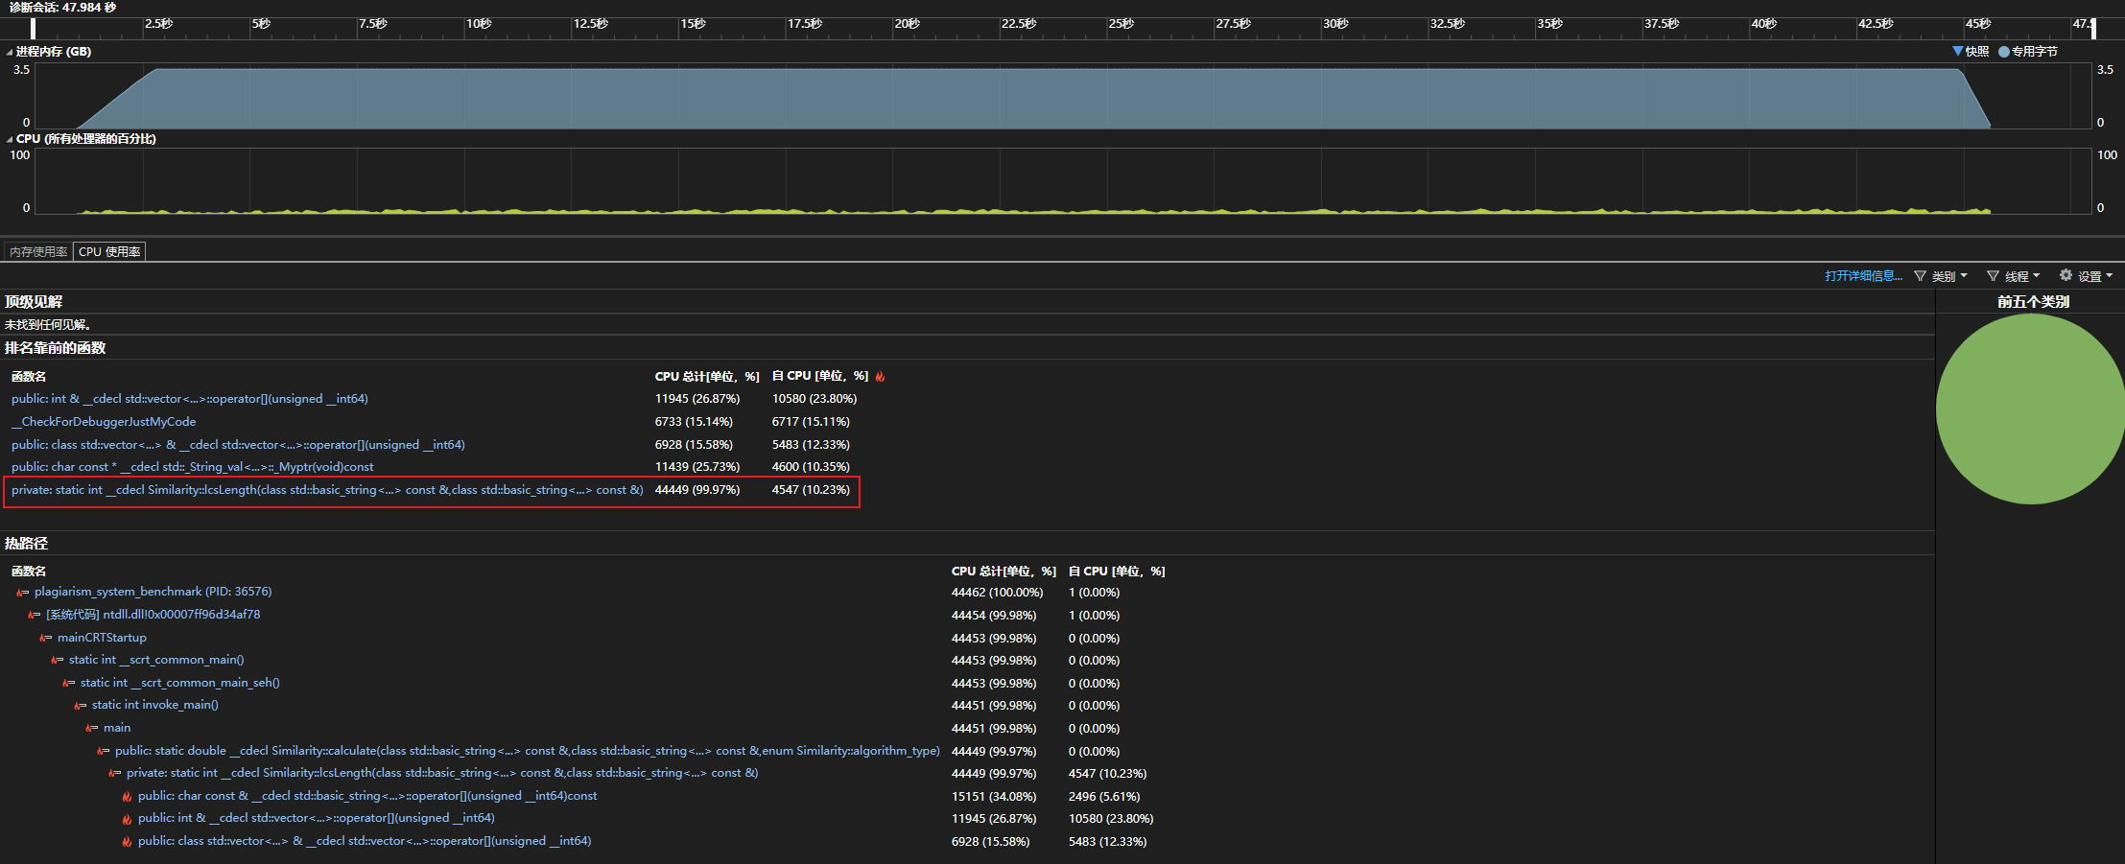
Task: Click hot path 自 CPU column header
Action: [x=1117, y=572]
